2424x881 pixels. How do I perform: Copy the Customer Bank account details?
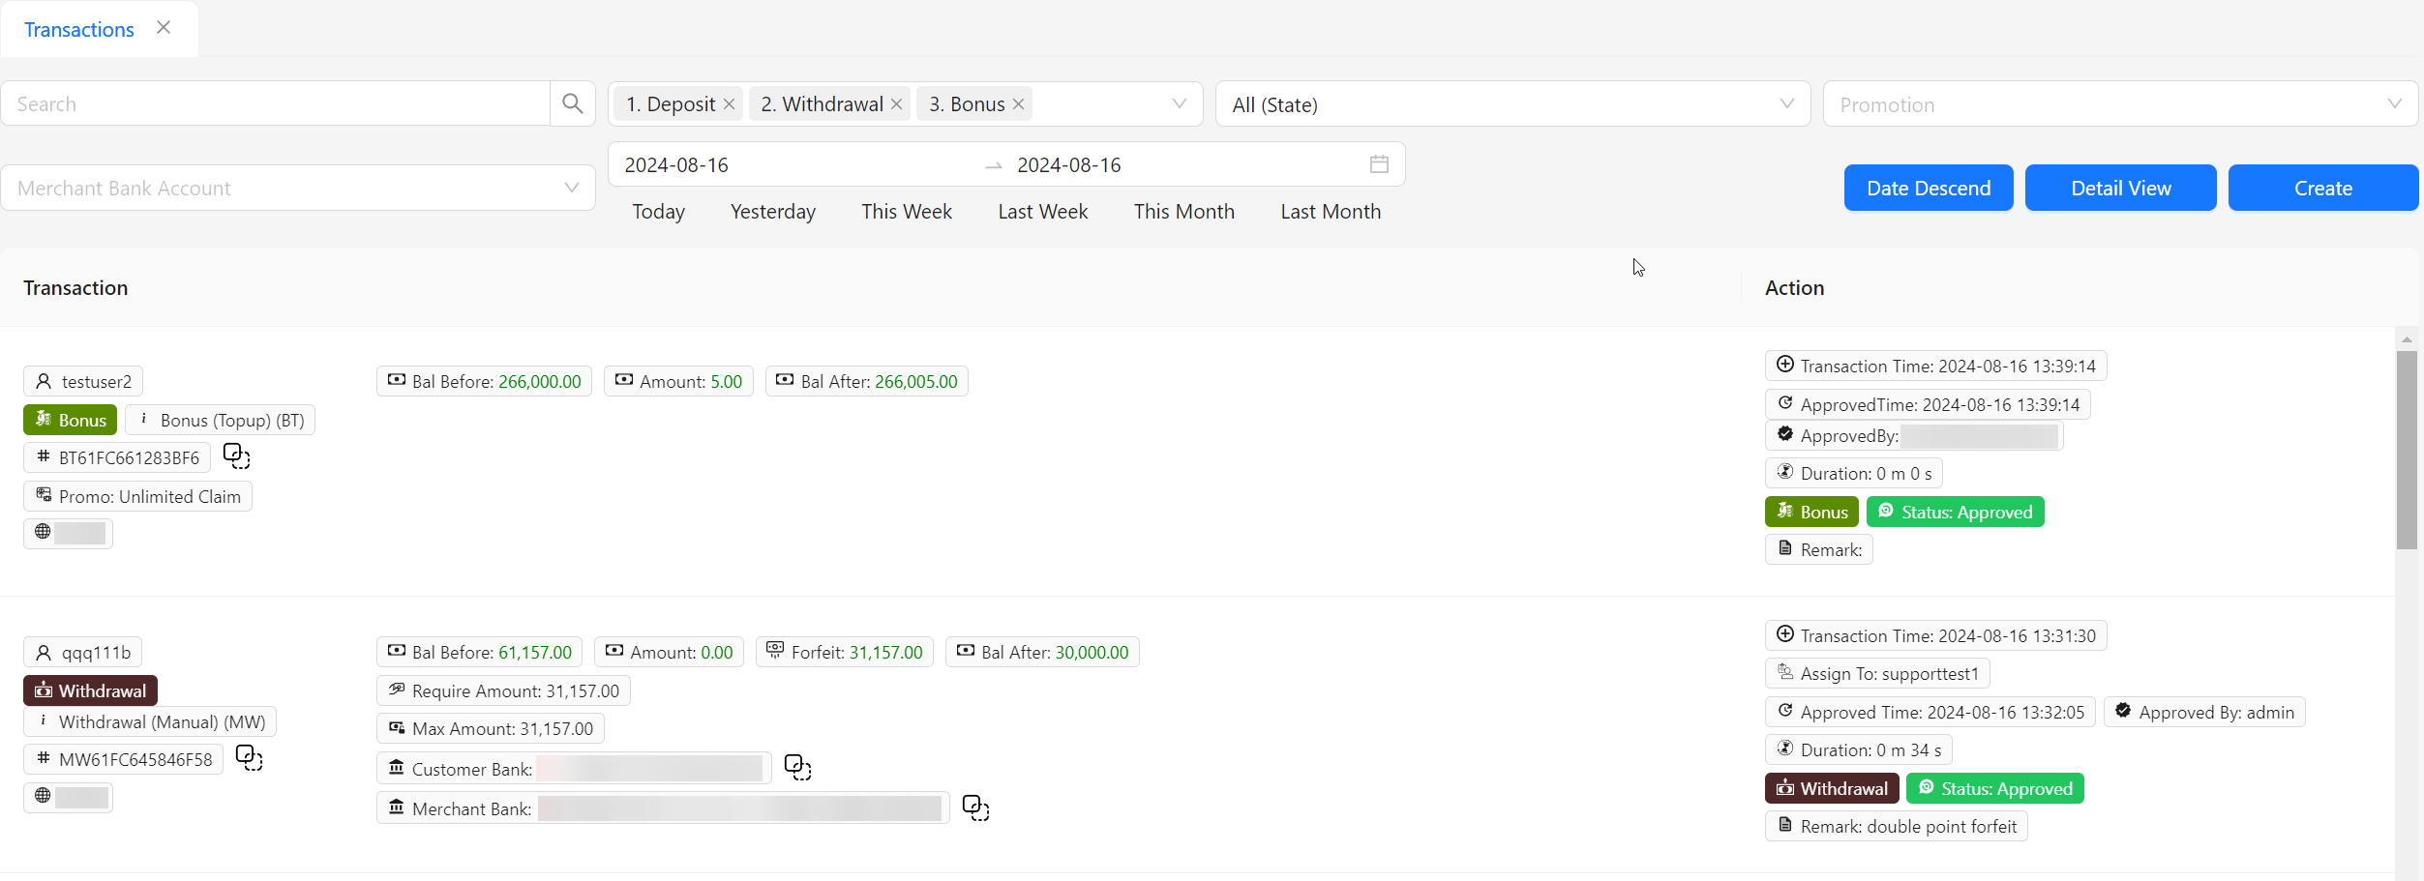(x=797, y=767)
